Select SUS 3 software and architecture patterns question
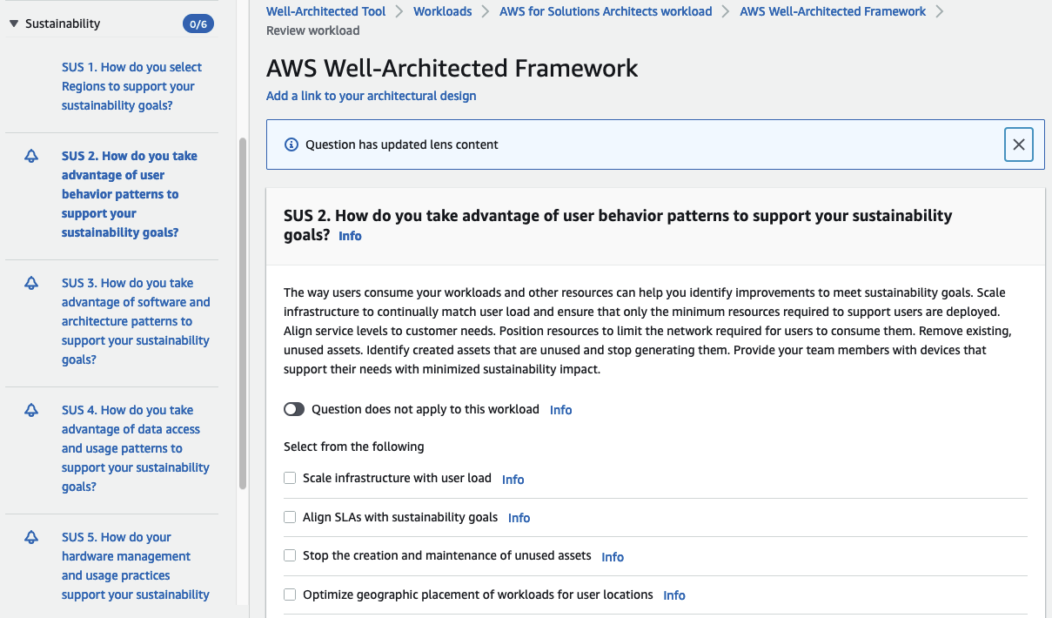Viewport: 1052px width, 618px height. (136, 321)
